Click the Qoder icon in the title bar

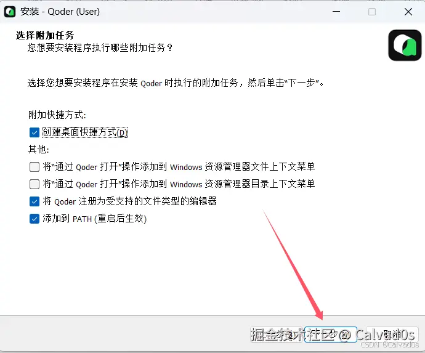point(10,12)
